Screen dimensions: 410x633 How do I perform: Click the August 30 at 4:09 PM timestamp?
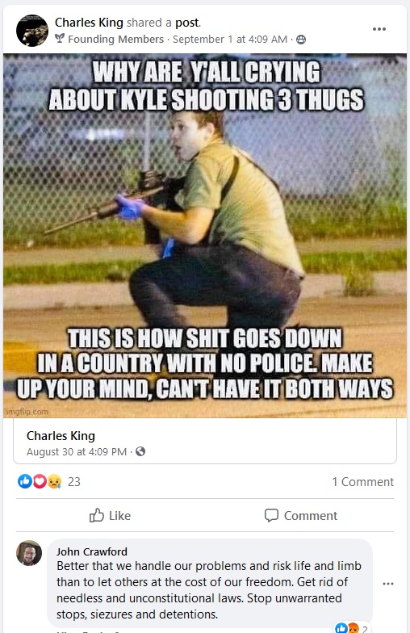tap(77, 452)
